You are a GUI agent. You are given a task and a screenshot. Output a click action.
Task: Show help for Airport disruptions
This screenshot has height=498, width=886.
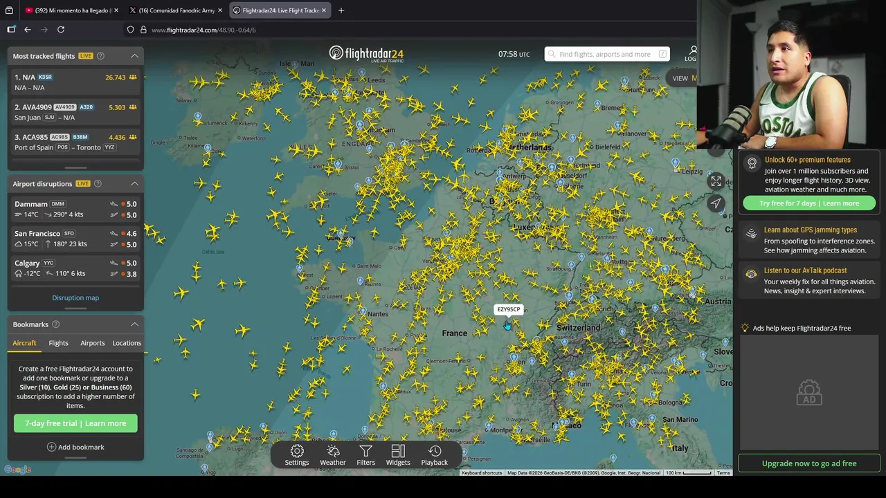pos(98,184)
